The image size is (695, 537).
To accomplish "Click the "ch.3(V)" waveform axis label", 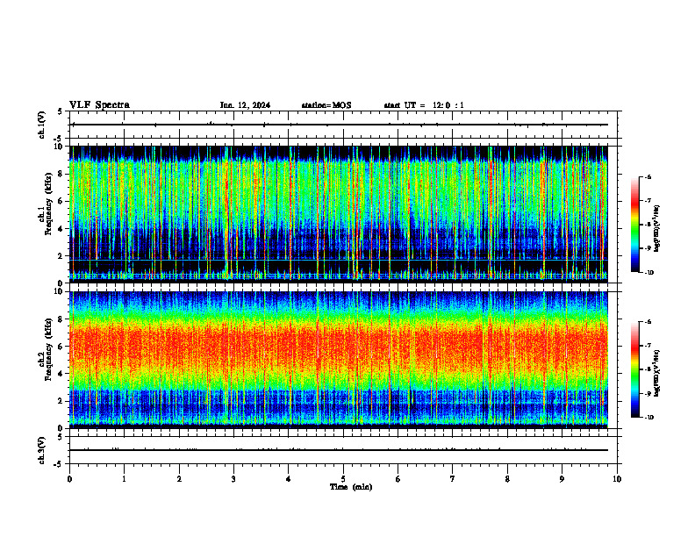I will point(42,450).
